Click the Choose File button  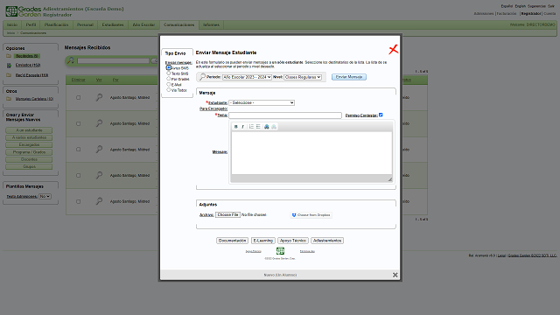tap(227, 214)
